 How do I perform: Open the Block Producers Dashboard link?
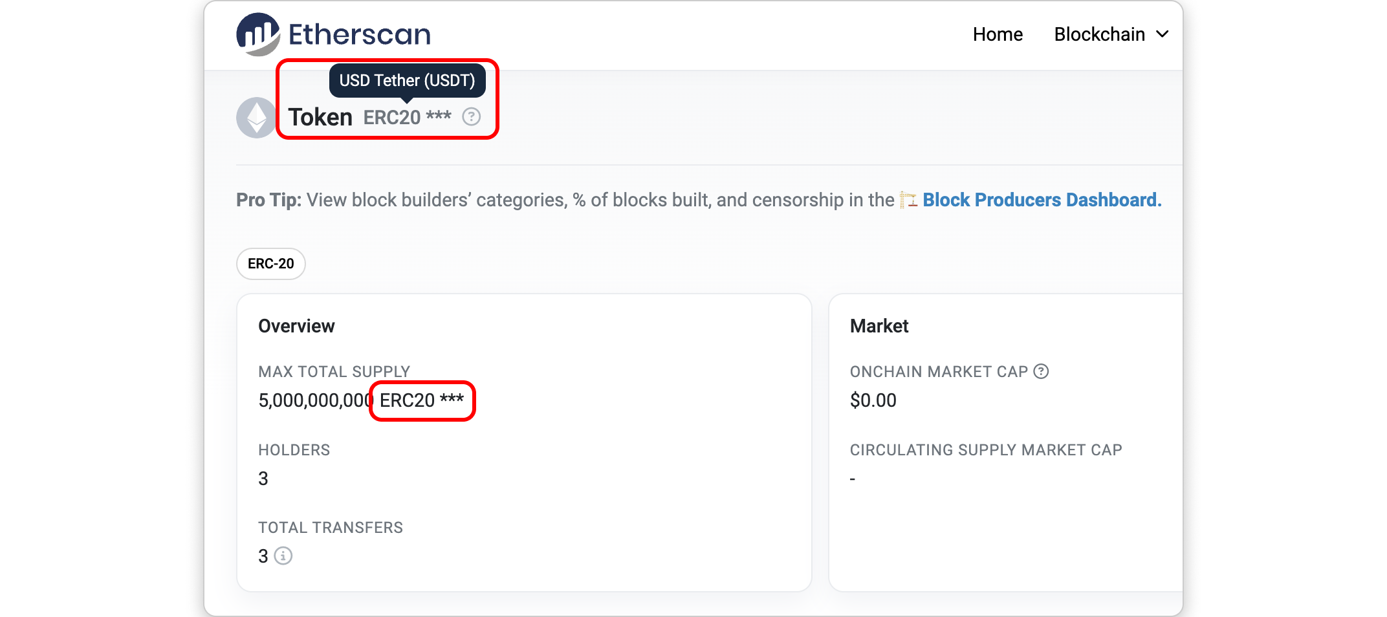[1042, 200]
